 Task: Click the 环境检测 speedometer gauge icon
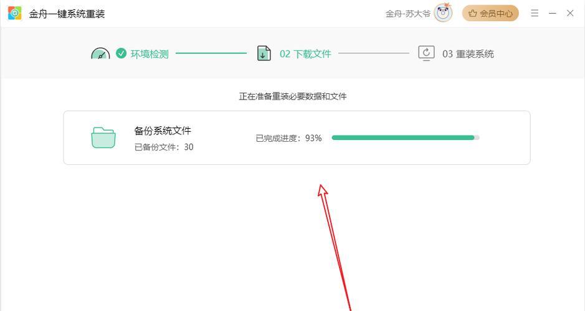click(100, 53)
